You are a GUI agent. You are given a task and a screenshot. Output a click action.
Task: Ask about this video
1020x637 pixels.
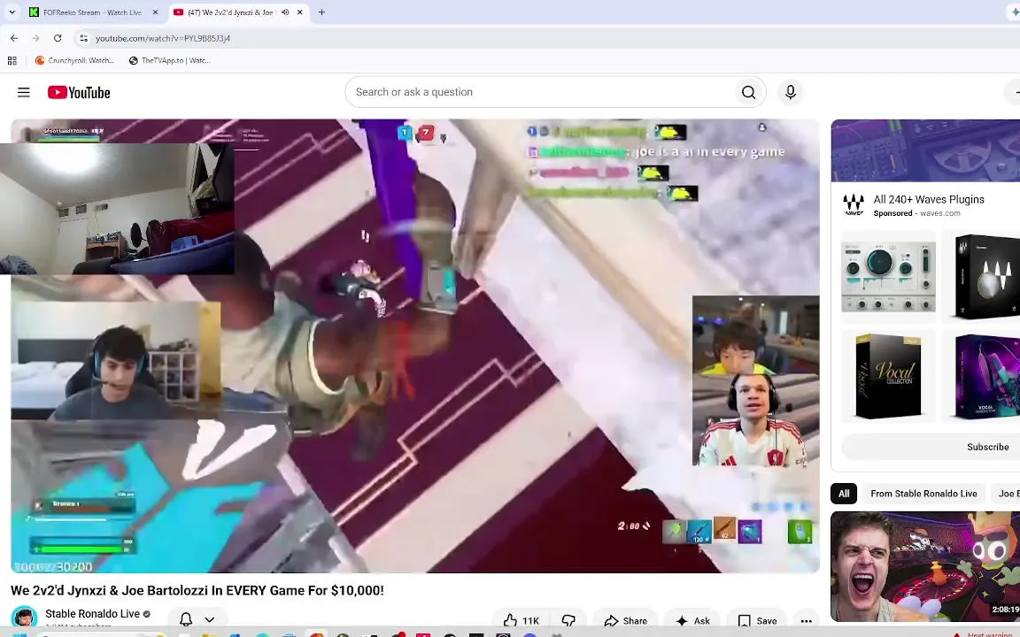coord(692,621)
